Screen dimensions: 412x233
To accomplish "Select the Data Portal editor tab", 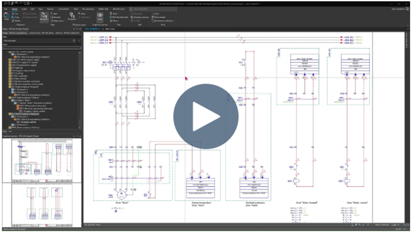I will (x=110, y=29).
